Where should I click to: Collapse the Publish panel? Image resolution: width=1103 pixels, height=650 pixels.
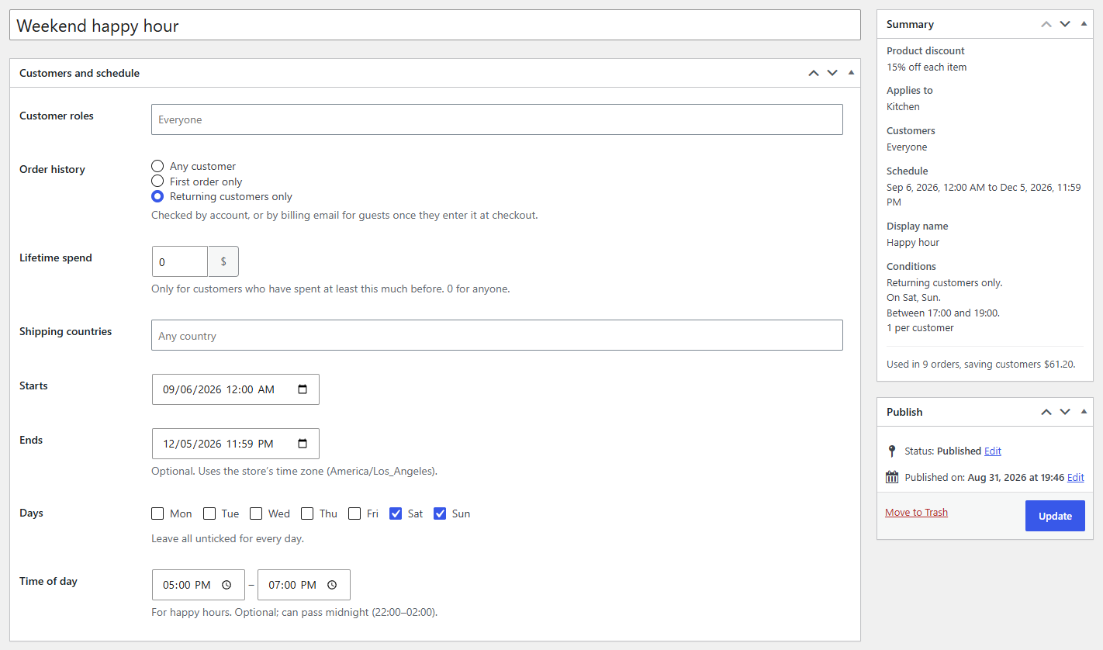coord(1084,412)
